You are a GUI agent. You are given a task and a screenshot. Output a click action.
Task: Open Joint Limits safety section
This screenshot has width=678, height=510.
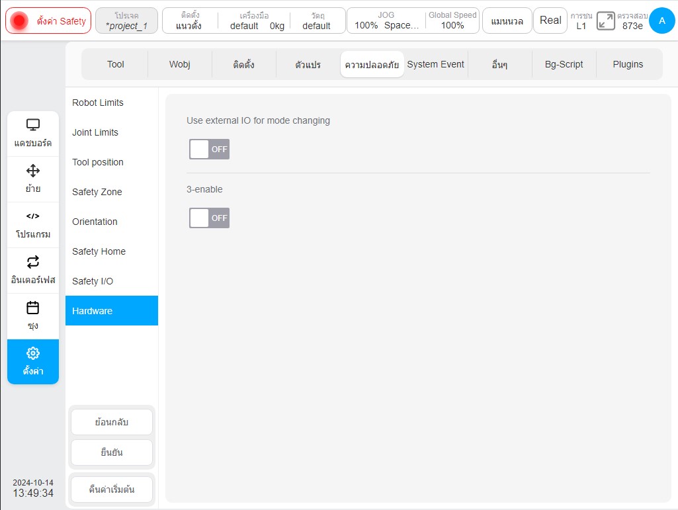pyautogui.click(x=112, y=132)
